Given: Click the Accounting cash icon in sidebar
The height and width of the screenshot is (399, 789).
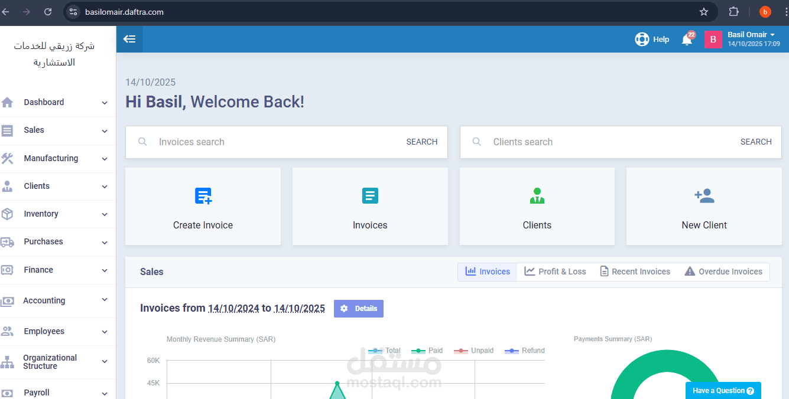Looking at the screenshot, I should [7, 301].
